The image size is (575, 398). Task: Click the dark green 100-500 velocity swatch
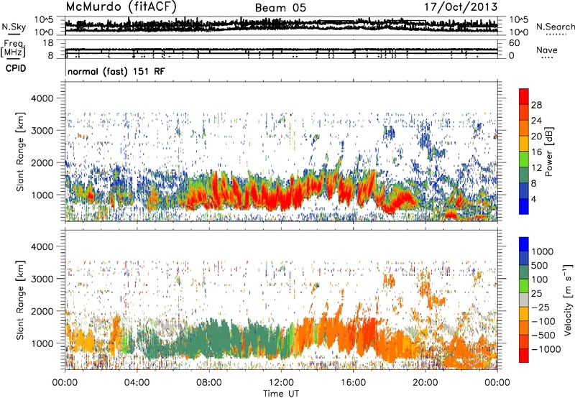(524, 272)
